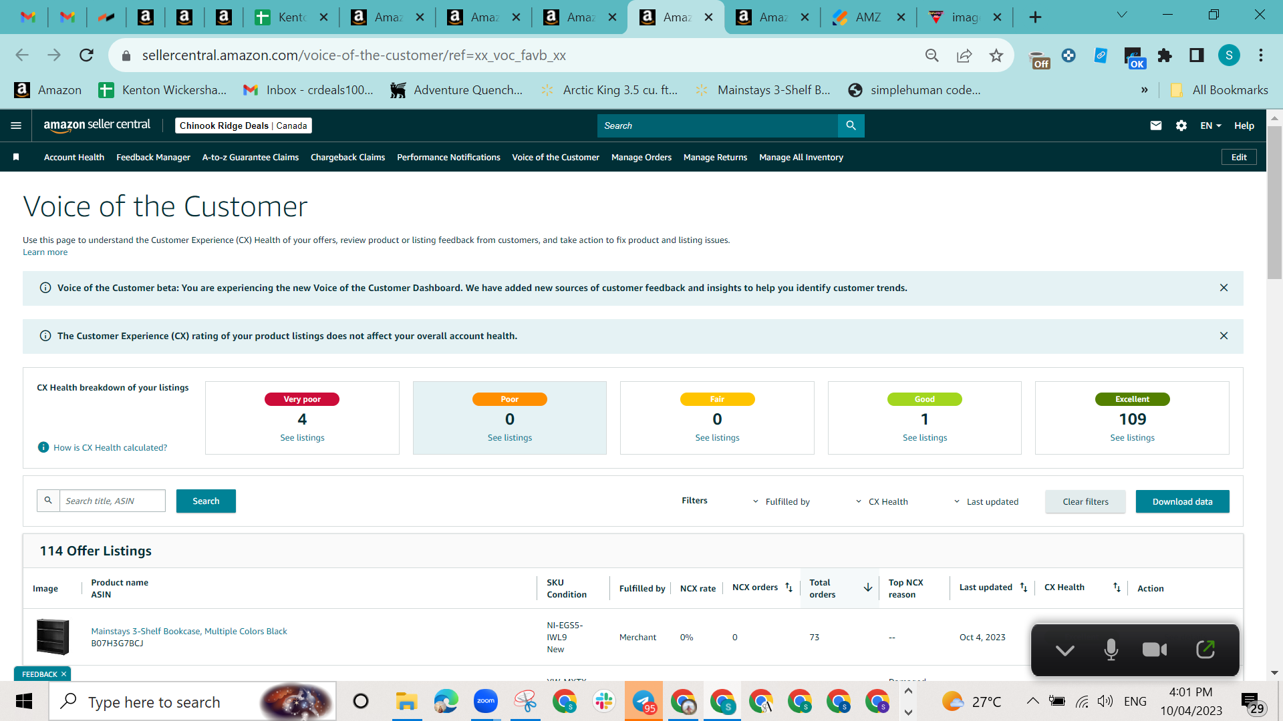Viewport: 1283px width, 721px height.
Task: Click the info icon beside CX Health calculated
Action: coord(43,447)
